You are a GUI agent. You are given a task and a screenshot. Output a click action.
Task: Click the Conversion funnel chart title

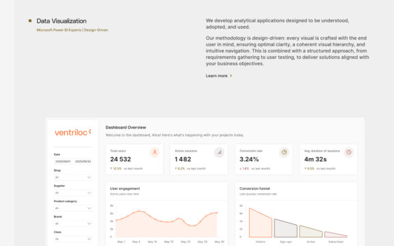click(254, 189)
